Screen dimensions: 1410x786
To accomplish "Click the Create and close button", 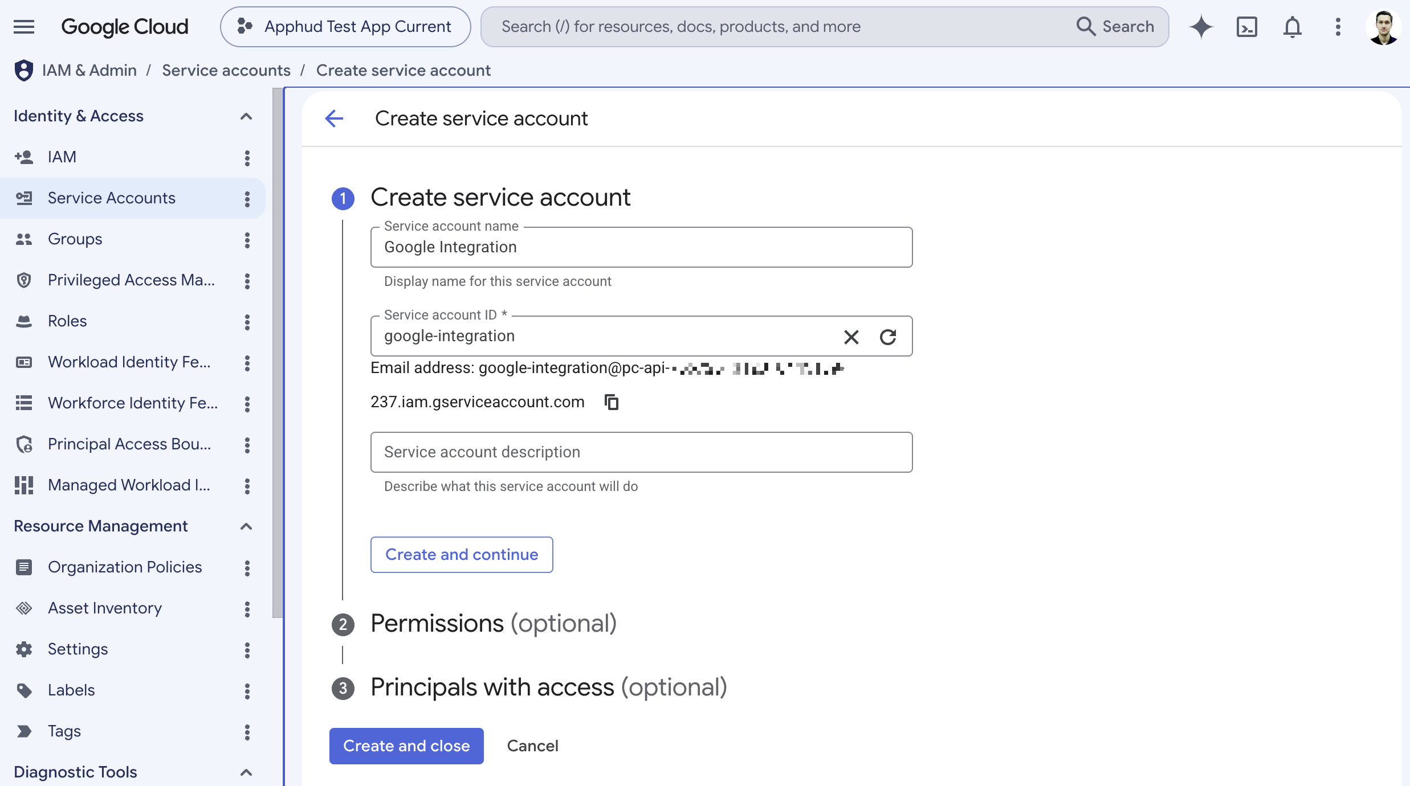I will [406, 746].
